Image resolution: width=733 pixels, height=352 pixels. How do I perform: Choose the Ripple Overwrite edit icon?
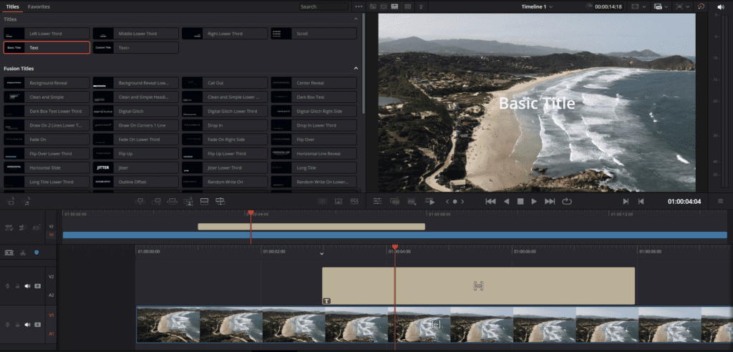coord(172,202)
